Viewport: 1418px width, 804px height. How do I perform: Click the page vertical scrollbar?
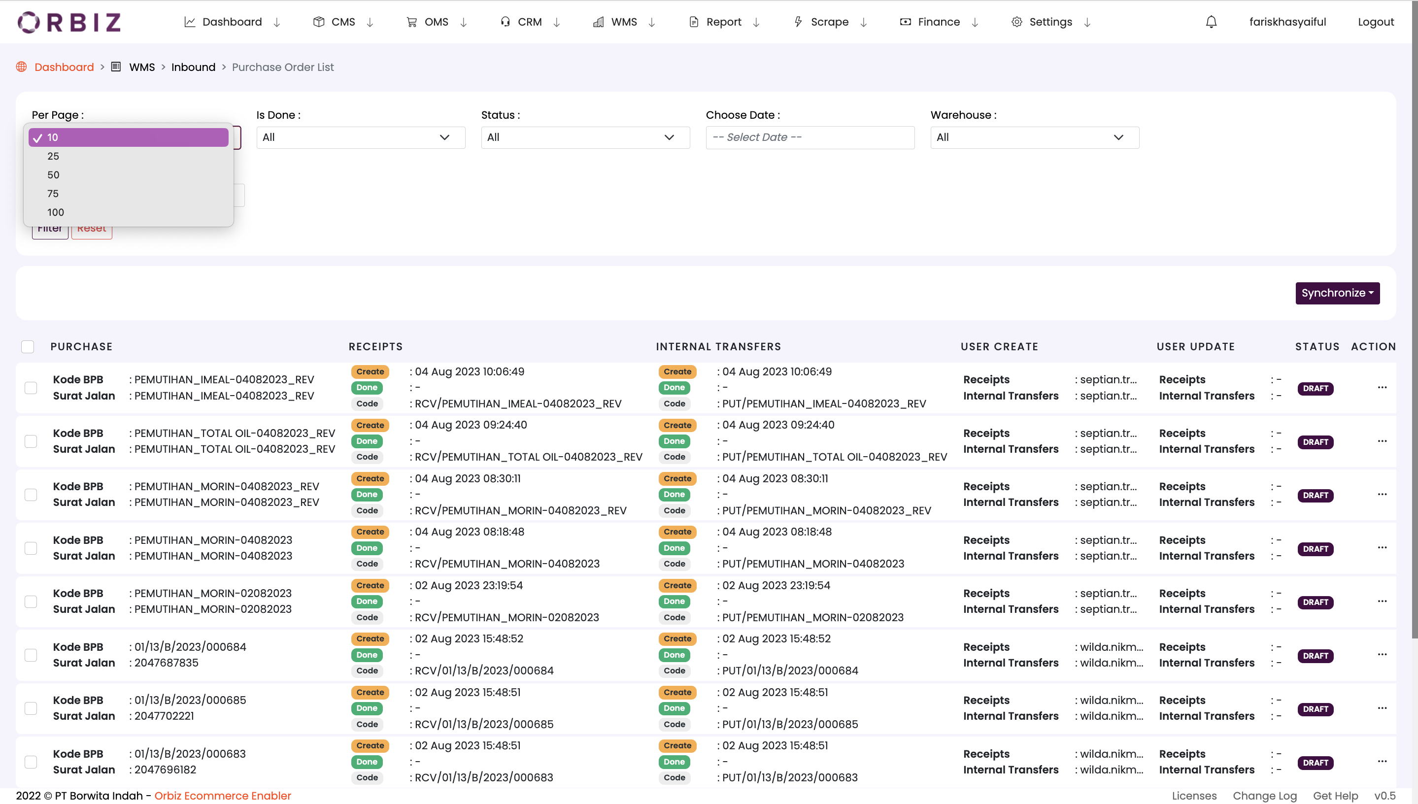(x=1415, y=320)
